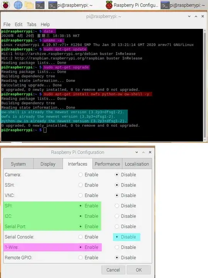Enable Remote GPIO
The width and height of the screenshot is (208, 278).
[x=88, y=258]
